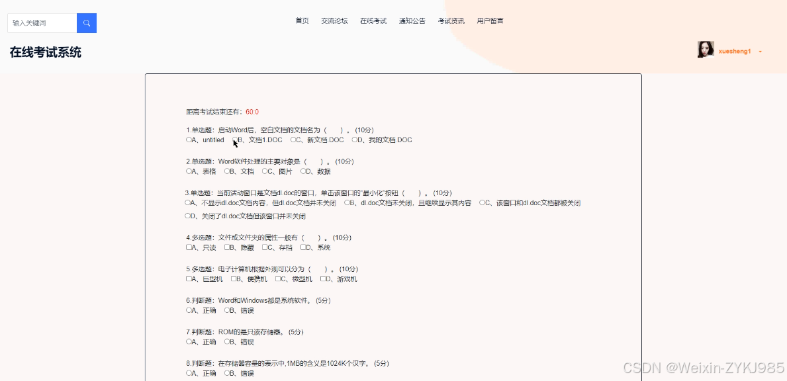Select question 1 option B 文档1.DOC

[235, 140]
